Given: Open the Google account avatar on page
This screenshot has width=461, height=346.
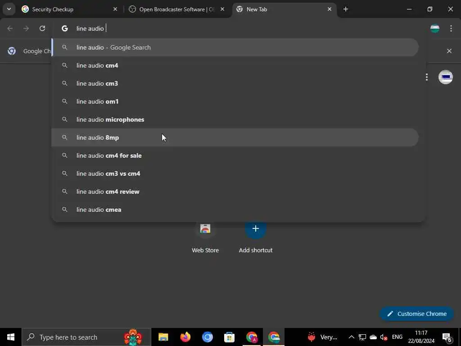Looking at the screenshot, I should 446,77.
